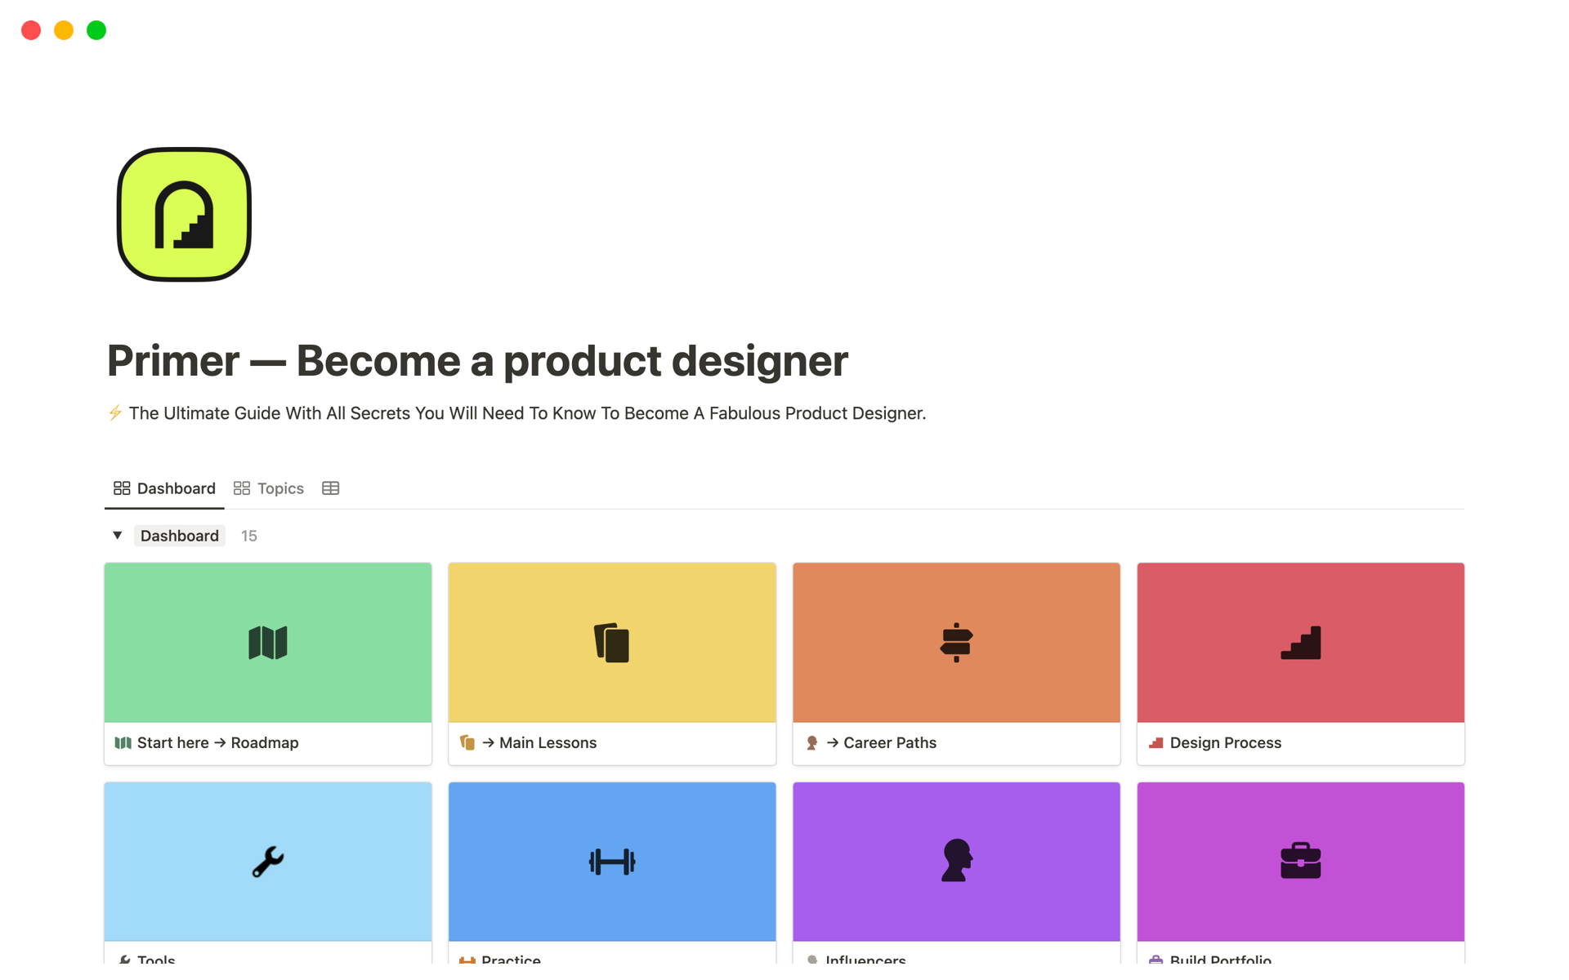Collapse the Dashboard group triangle
1569x980 pixels.
[x=118, y=536]
